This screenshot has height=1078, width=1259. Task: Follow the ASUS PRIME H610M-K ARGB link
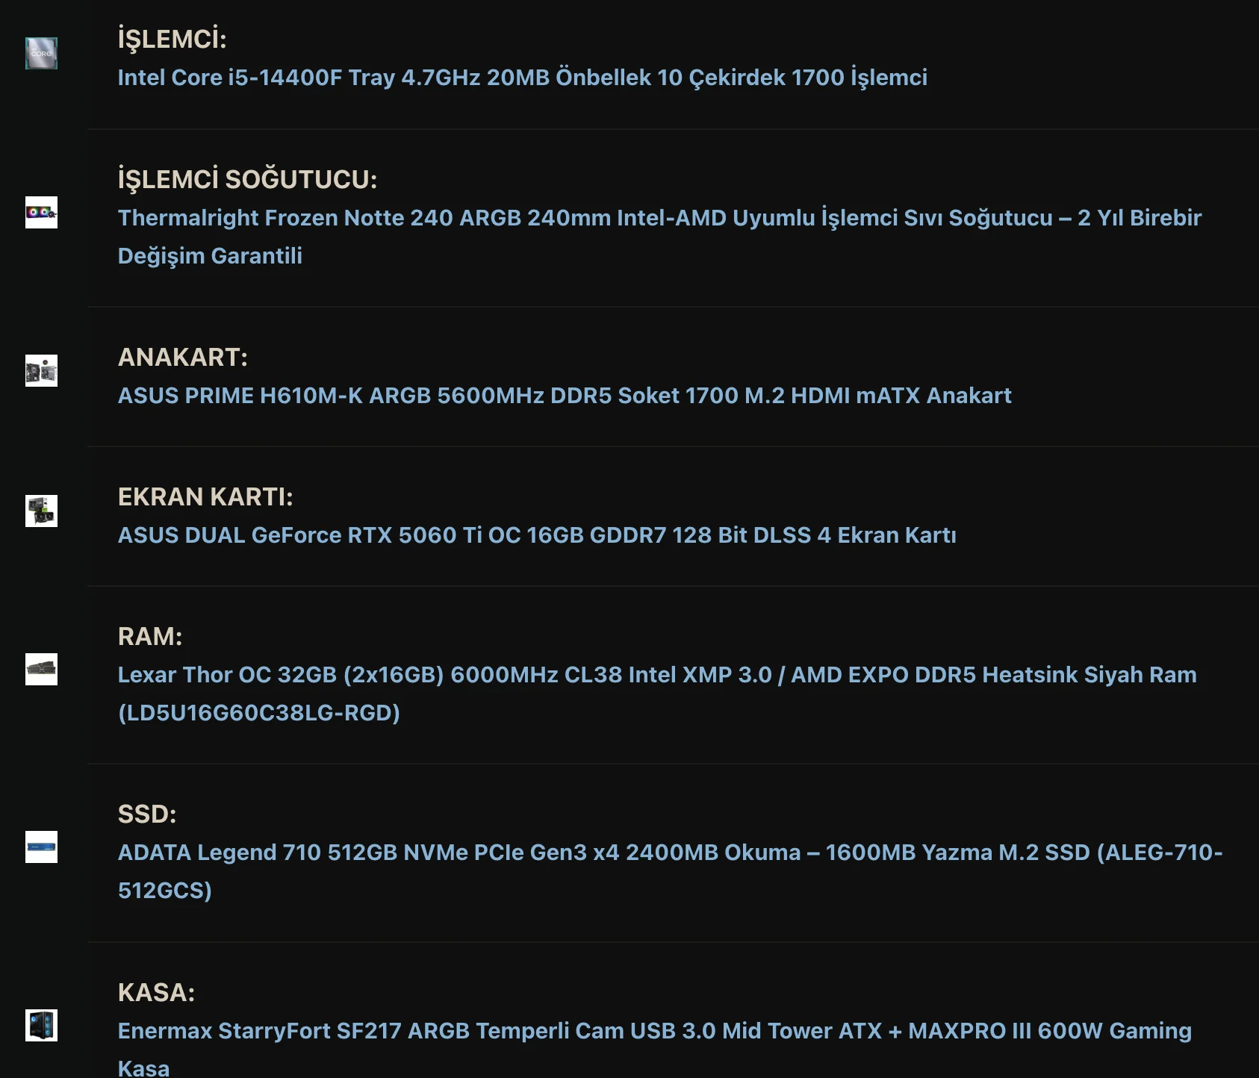tap(564, 396)
